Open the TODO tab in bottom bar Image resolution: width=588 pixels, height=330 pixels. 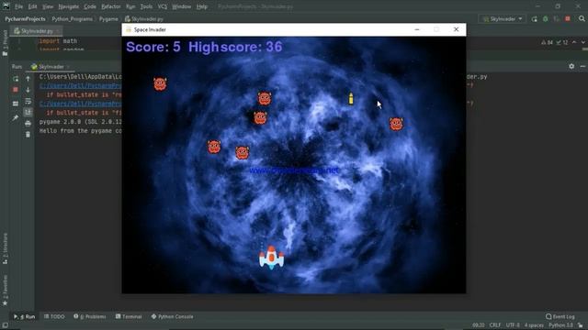coord(54,316)
